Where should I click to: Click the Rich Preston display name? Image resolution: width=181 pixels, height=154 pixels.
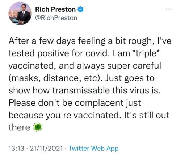point(55,9)
